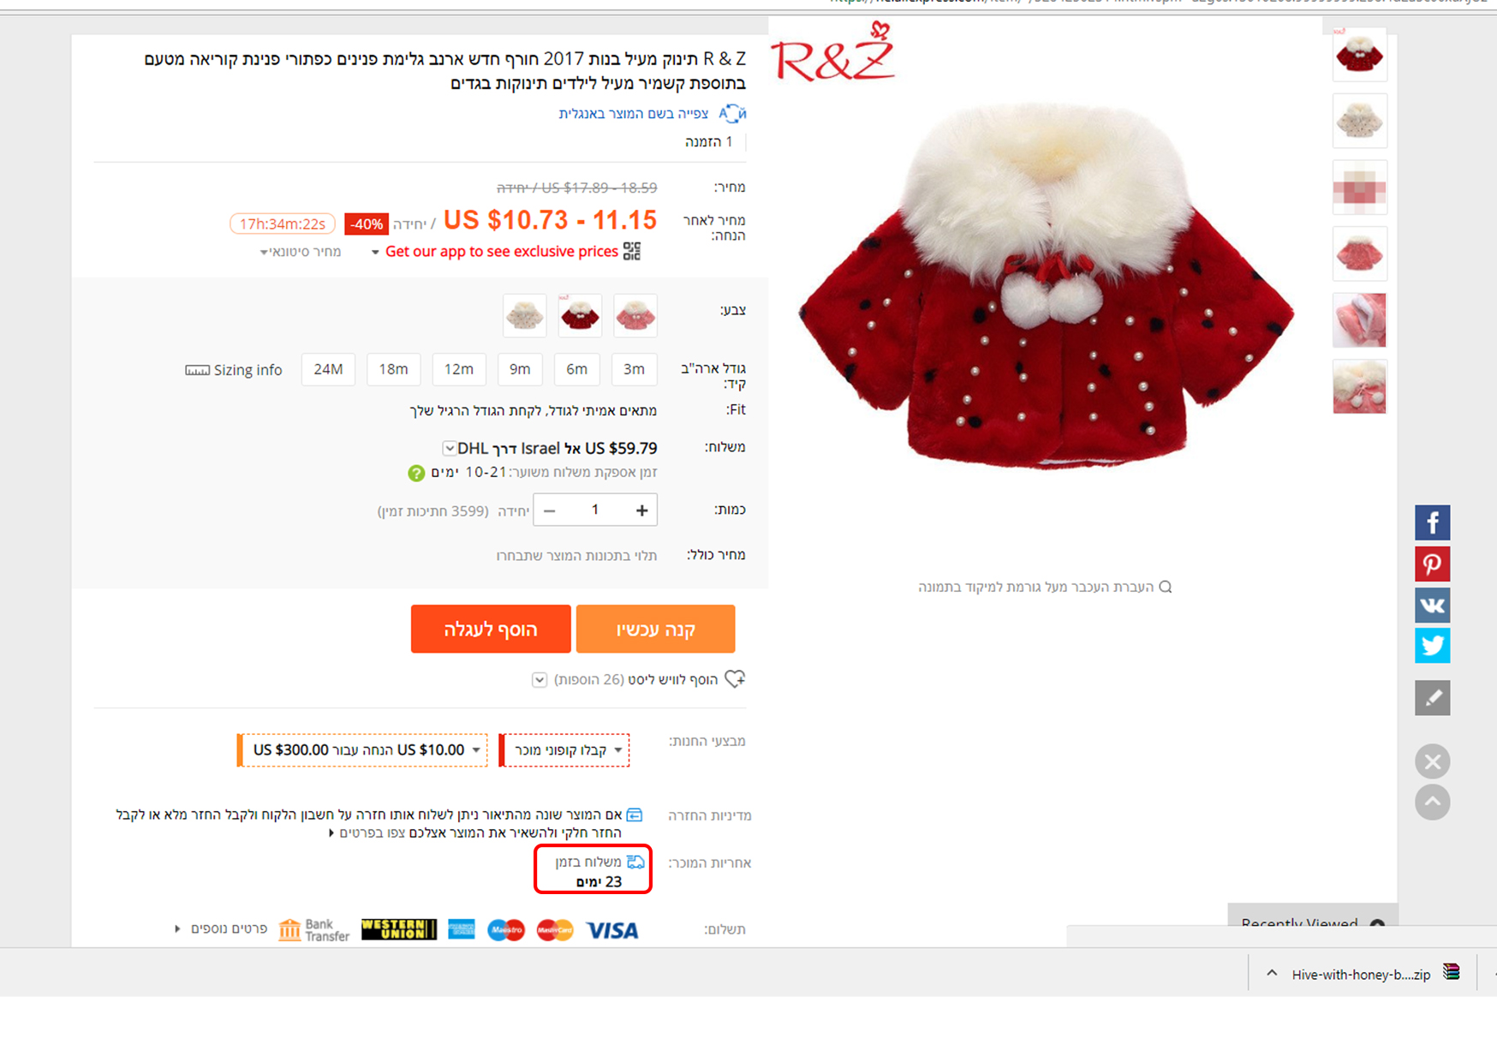The height and width of the screenshot is (1062, 1497).
Task: Select the 12m size option
Action: pos(459,369)
